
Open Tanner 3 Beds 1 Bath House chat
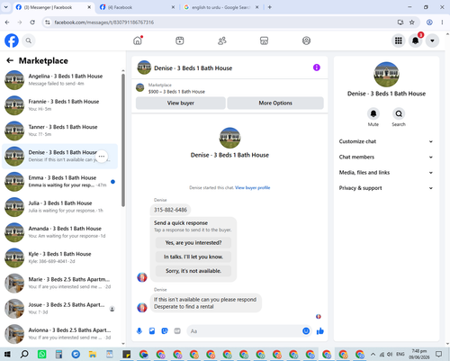[60, 131]
